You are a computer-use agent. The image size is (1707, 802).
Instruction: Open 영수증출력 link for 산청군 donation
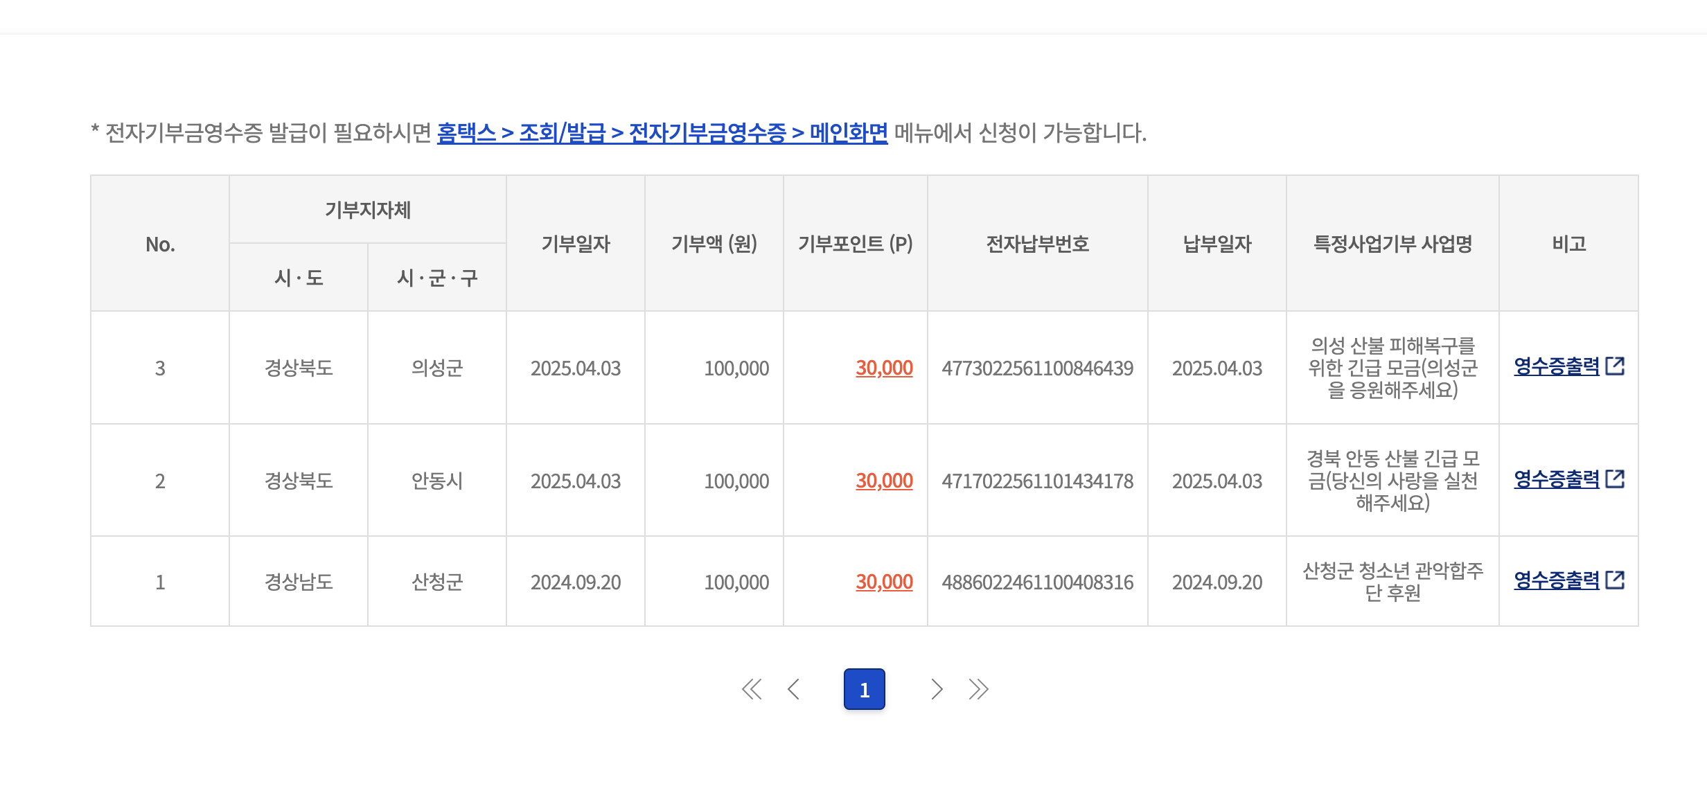pyautogui.click(x=1556, y=580)
